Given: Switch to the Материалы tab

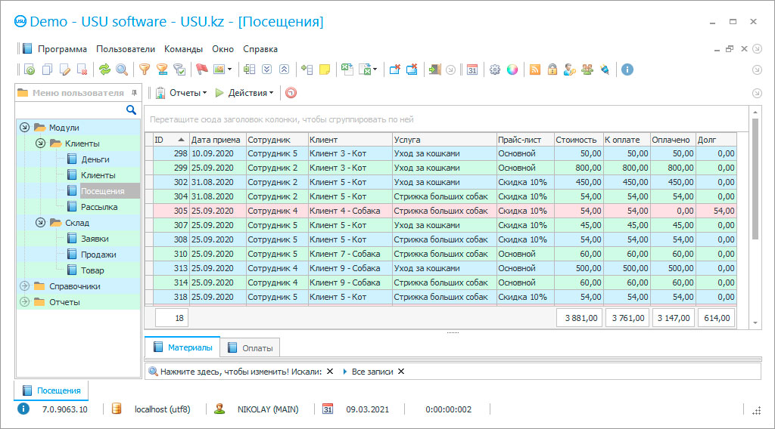Looking at the screenshot, I should coord(182,347).
